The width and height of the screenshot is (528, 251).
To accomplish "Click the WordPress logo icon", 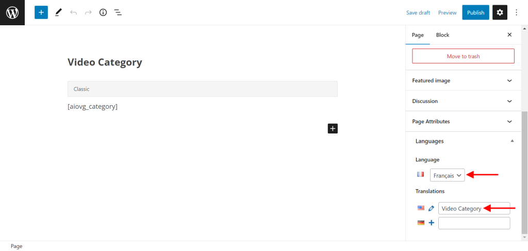I will coord(12,12).
